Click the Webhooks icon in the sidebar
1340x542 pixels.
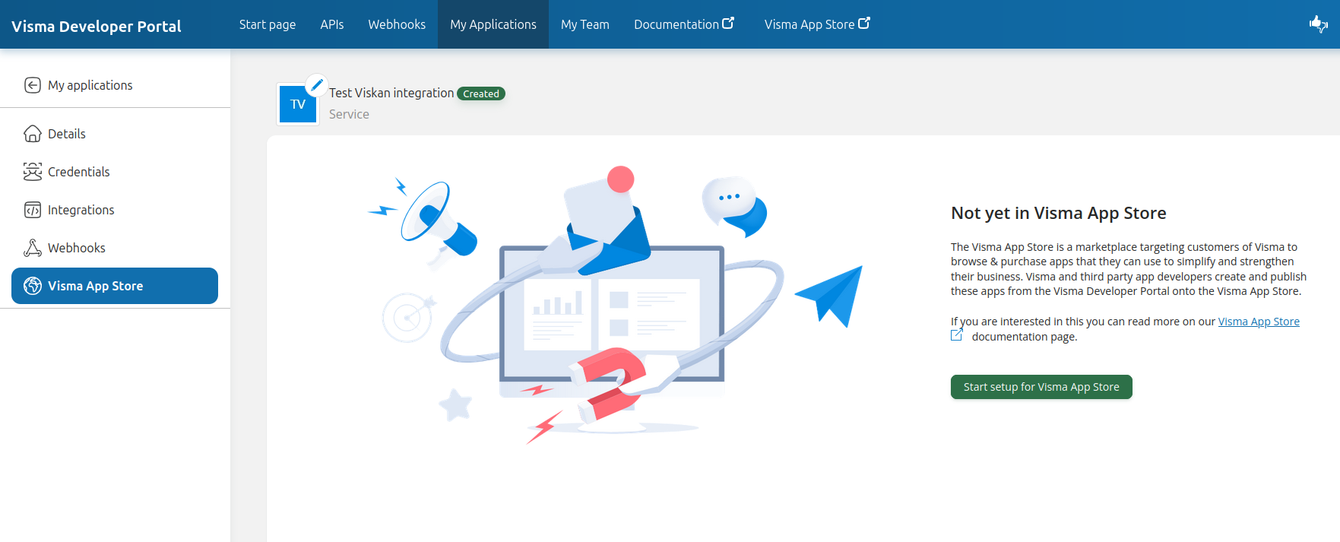pyautogui.click(x=33, y=248)
